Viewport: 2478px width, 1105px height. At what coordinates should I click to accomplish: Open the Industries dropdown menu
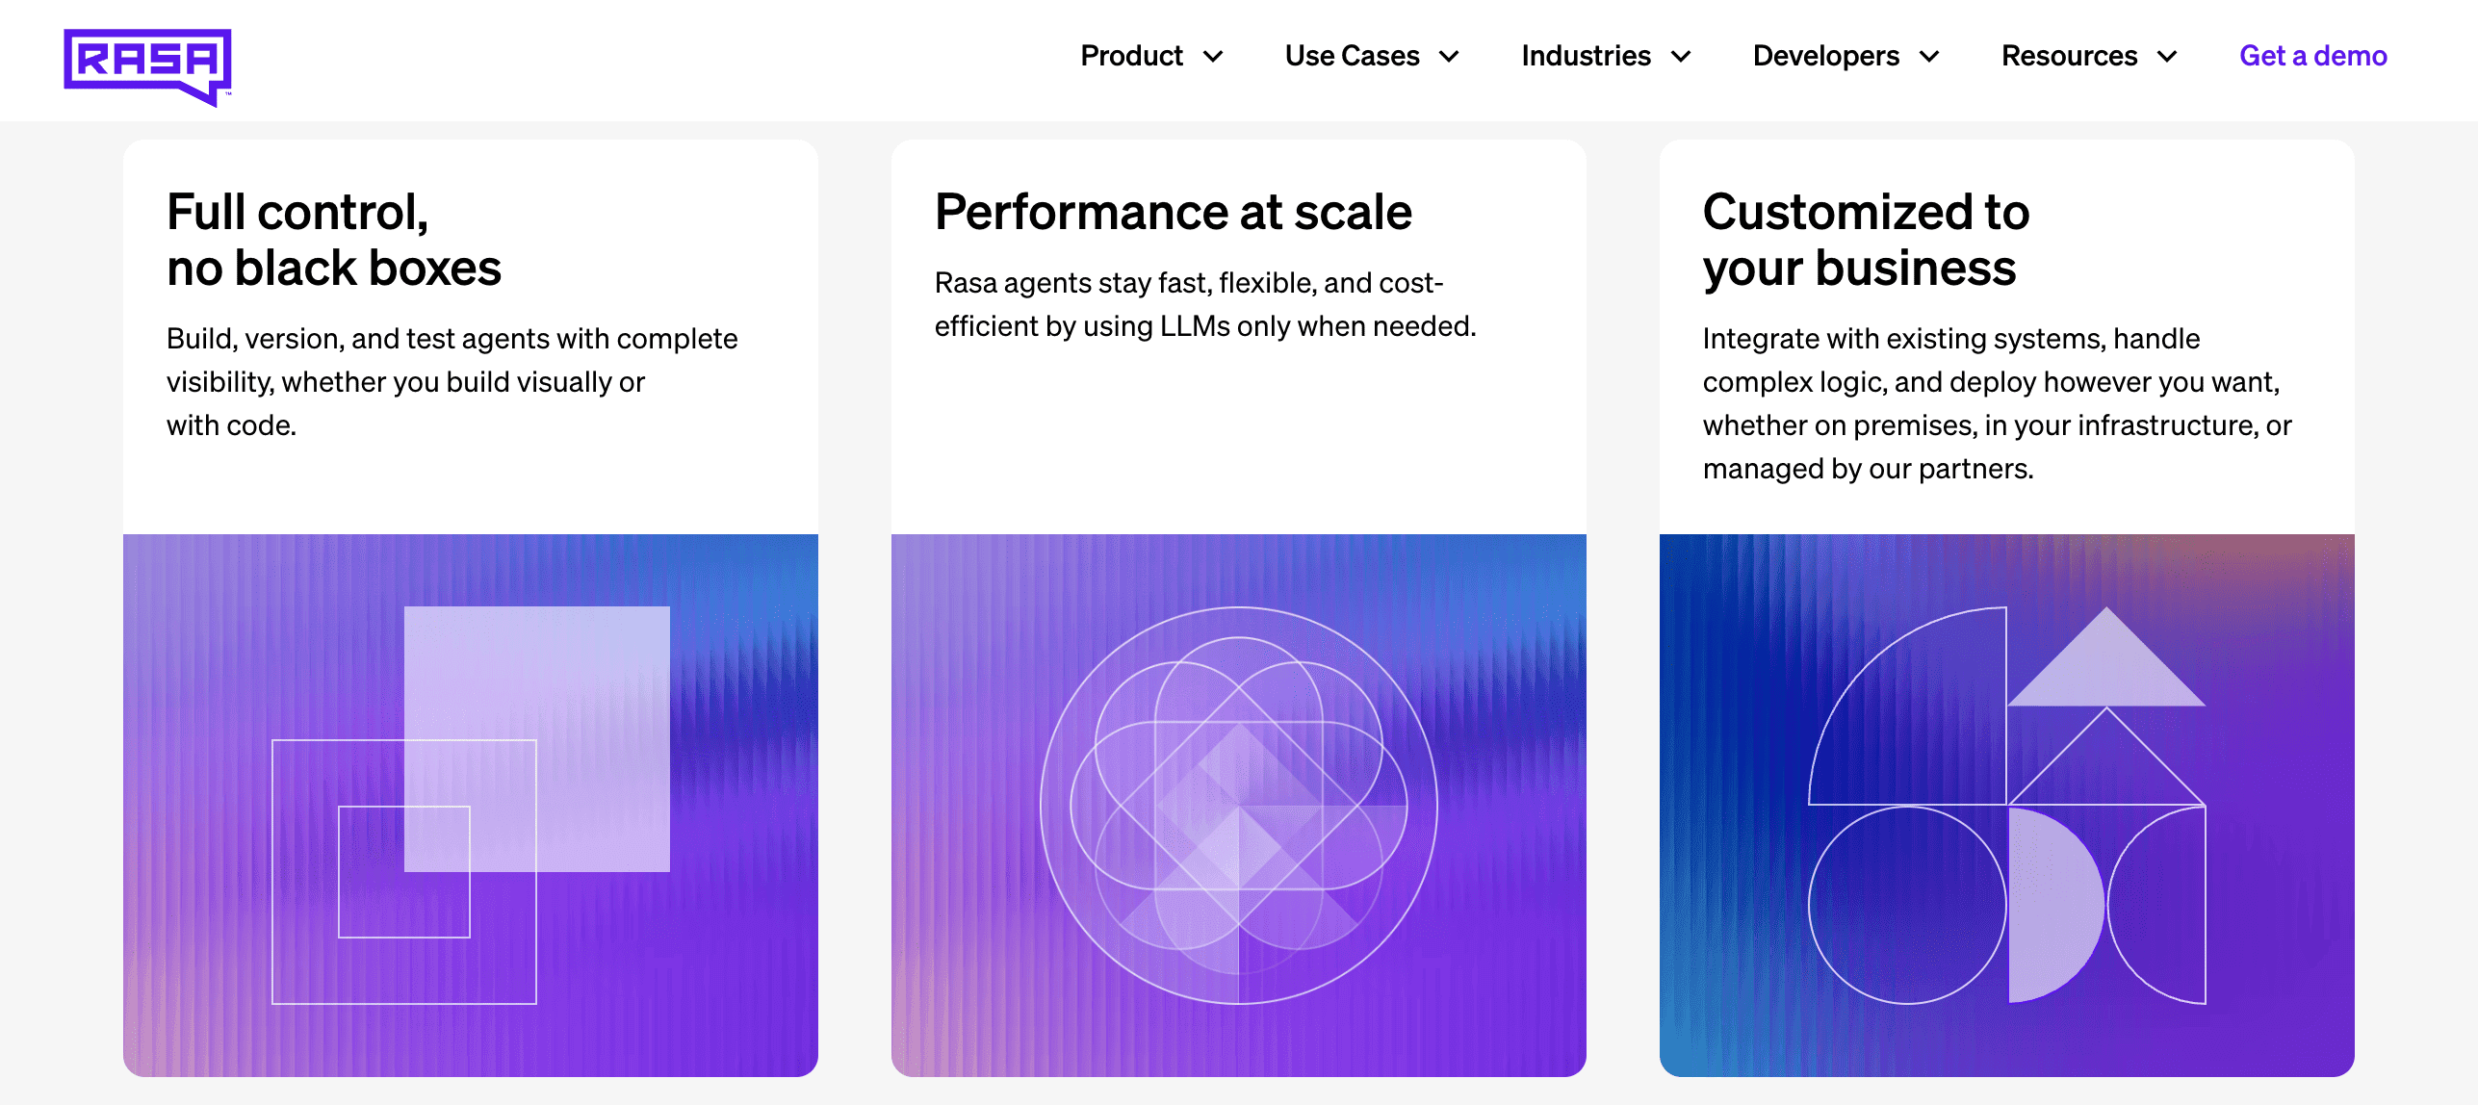point(1585,56)
